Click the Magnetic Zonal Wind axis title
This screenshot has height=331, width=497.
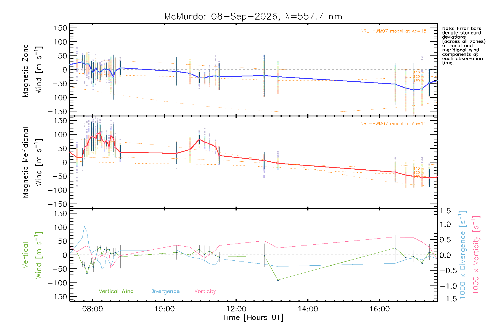[x=33, y=70]
